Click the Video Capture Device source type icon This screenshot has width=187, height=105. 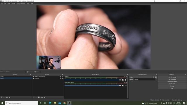34,77
